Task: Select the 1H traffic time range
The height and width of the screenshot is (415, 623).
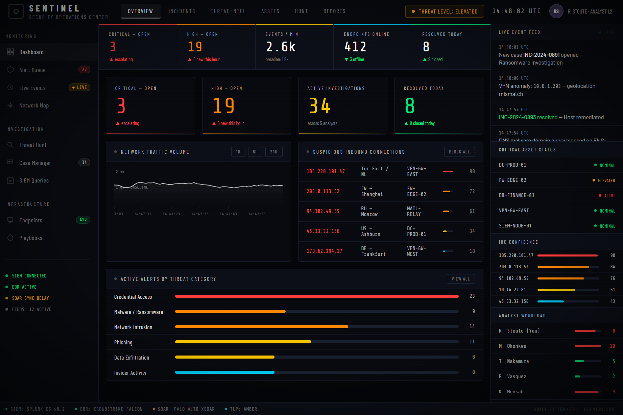Action: [238, 152]
